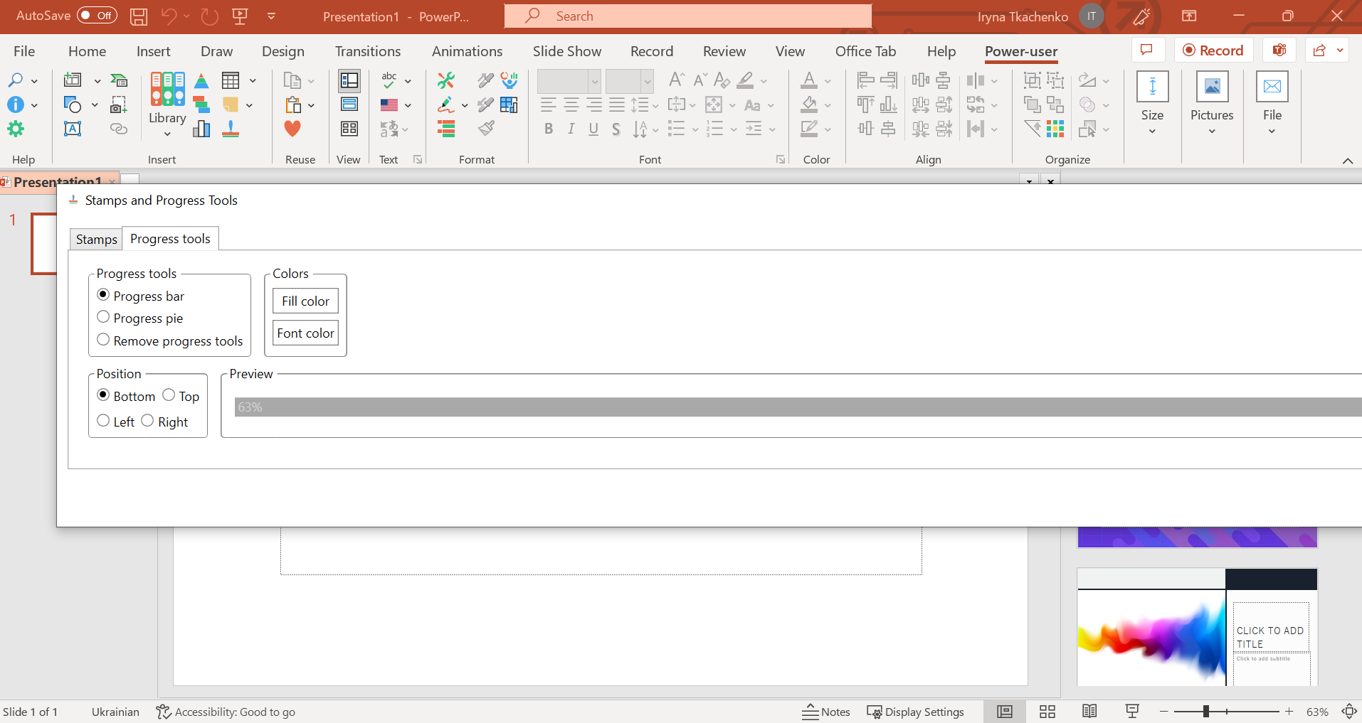Click Accessibility: Good to go status
Image resolution: width=1362 pixels, height=723 pixels.
(x=226, y=712)
